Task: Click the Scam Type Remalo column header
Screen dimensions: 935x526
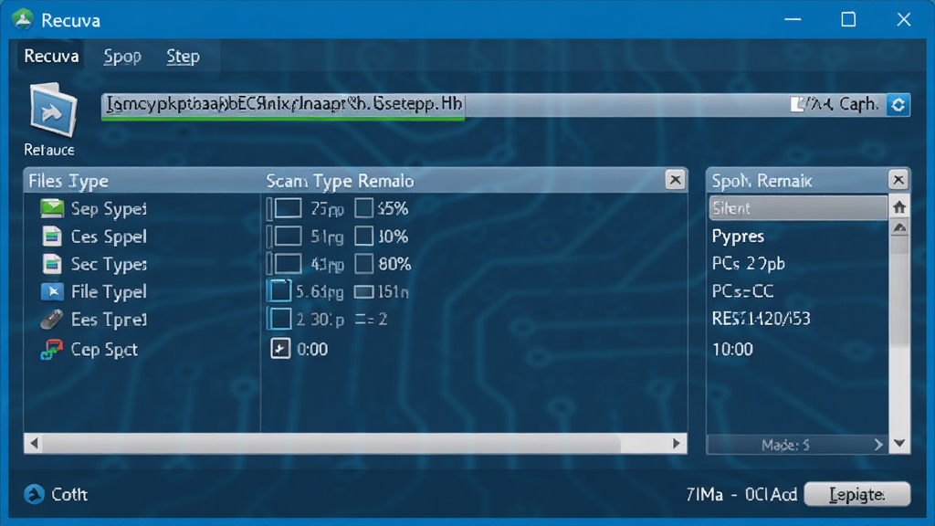Action: point(340,181)
